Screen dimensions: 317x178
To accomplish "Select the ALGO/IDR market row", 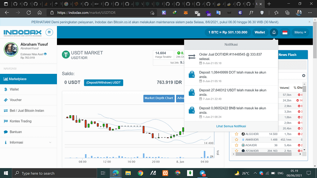I will pos(267,134).
